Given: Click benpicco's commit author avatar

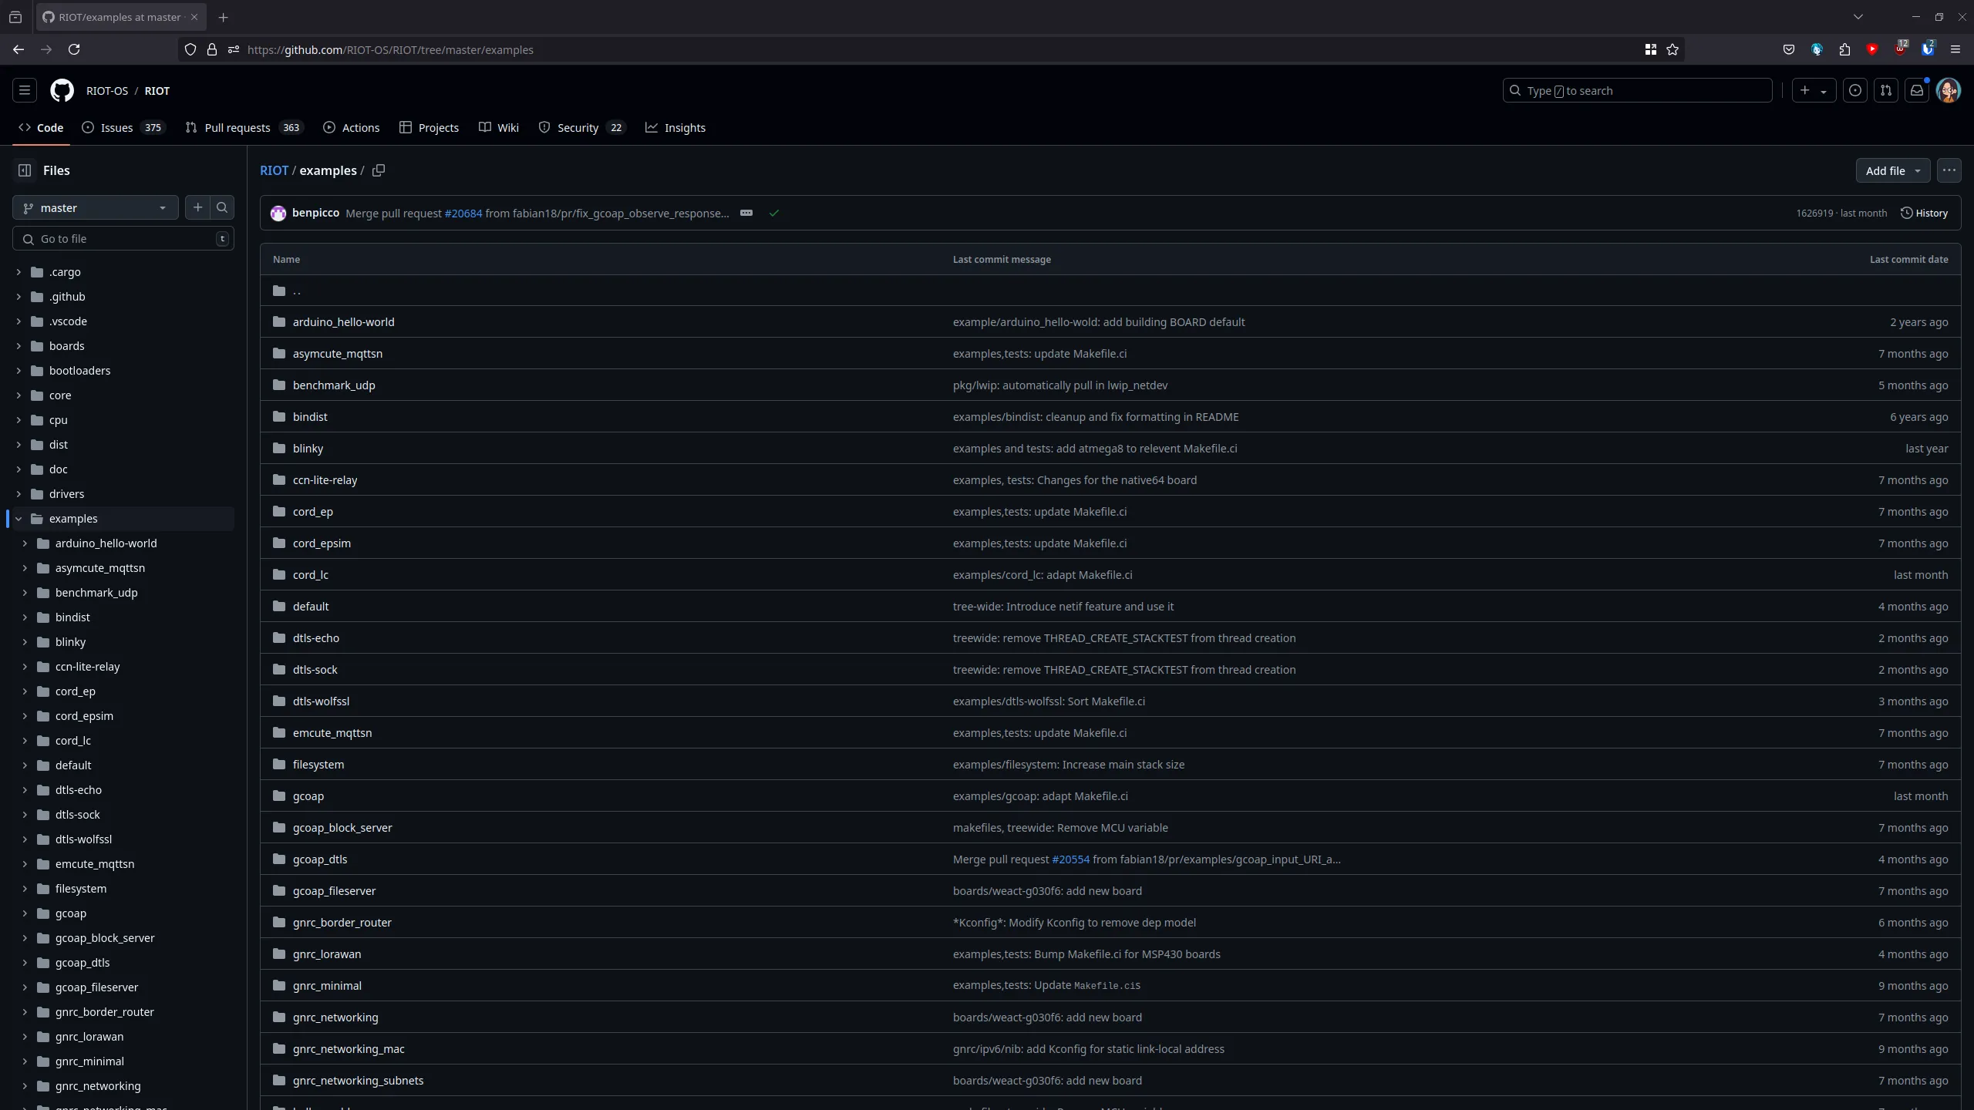Looking at the screenshot, I should (x=278, y=214).
